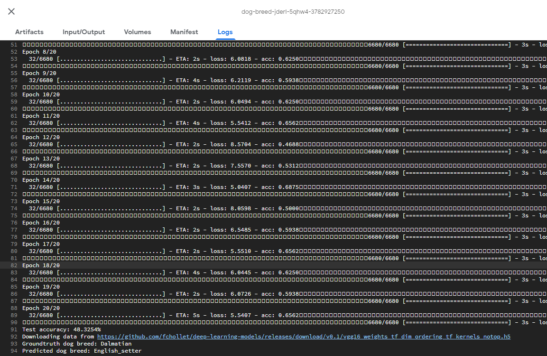Click the Epoch 15/20 log entry
The width and height of the screenshot is (547, 356).
click(x=41, y=201)
